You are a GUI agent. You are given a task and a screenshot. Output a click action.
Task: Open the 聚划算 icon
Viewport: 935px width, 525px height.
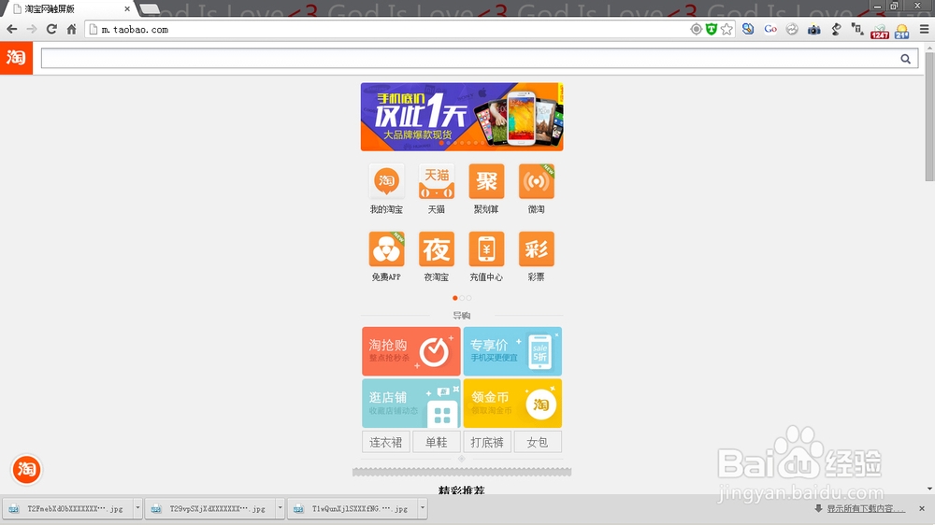point(486,189)
